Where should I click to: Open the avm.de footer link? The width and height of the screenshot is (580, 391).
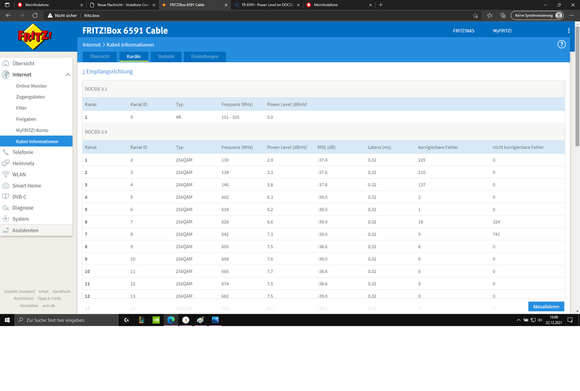click(x=48, y=306)
